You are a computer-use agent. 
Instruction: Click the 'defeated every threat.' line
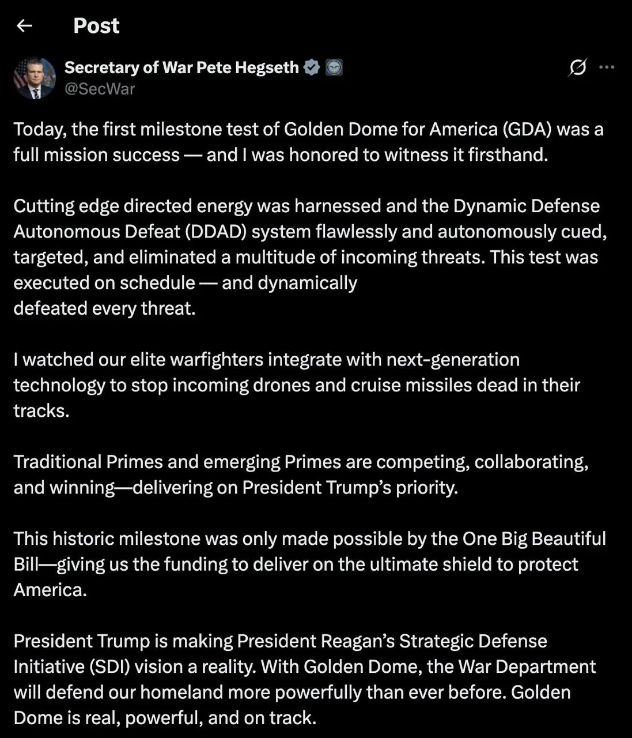click(x=104, y=308)
